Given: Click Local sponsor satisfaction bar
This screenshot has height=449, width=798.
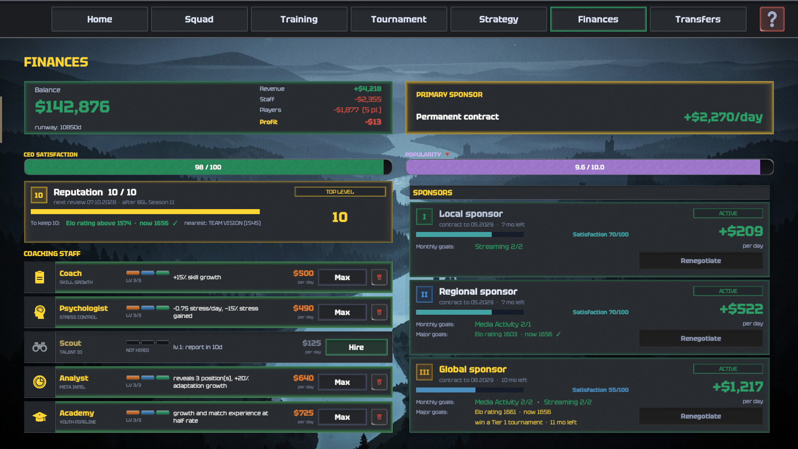Looking at the screenshot, I should coord(470,234).
